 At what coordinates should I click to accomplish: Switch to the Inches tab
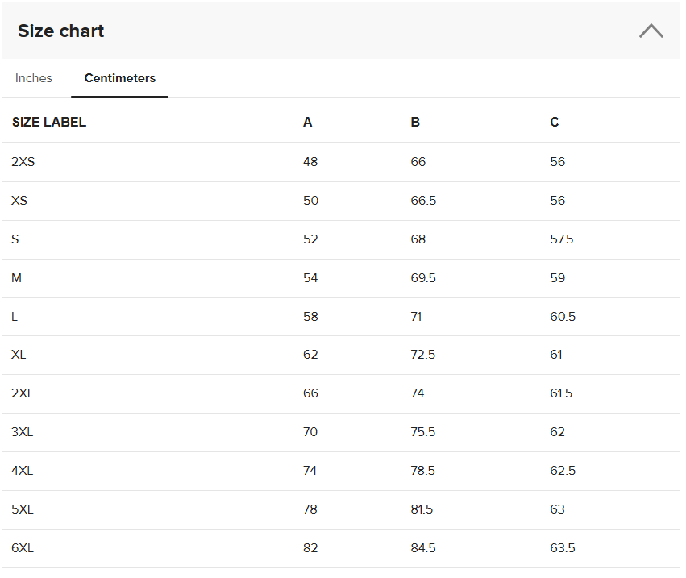(34, 78)
